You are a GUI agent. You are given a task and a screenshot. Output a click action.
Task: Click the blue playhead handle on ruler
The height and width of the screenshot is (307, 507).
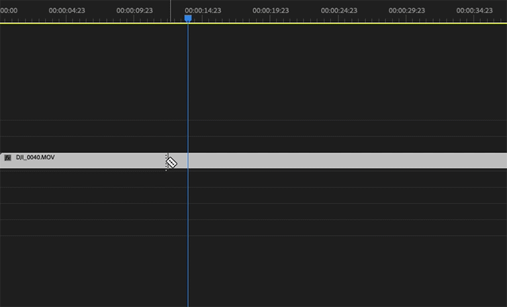[188, 18]
